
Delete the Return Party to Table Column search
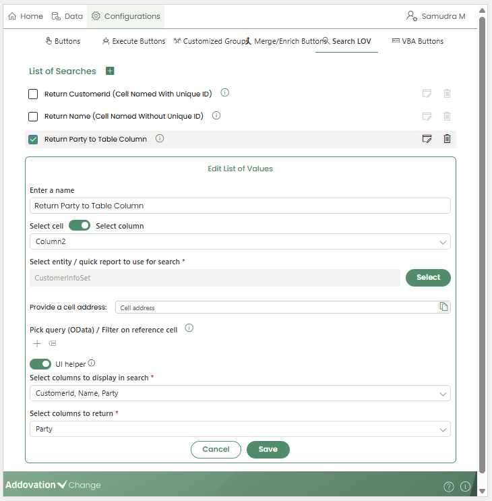447,139
